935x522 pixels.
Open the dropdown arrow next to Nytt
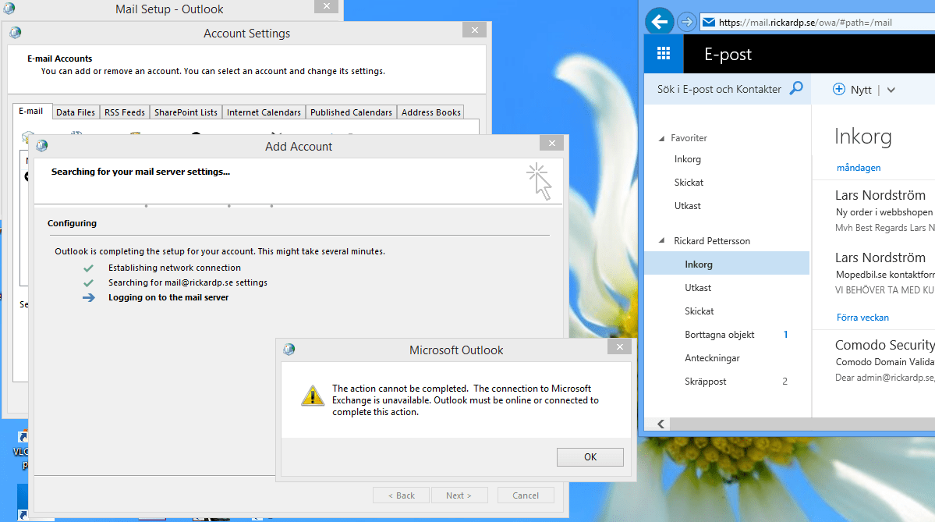point(891,90)
